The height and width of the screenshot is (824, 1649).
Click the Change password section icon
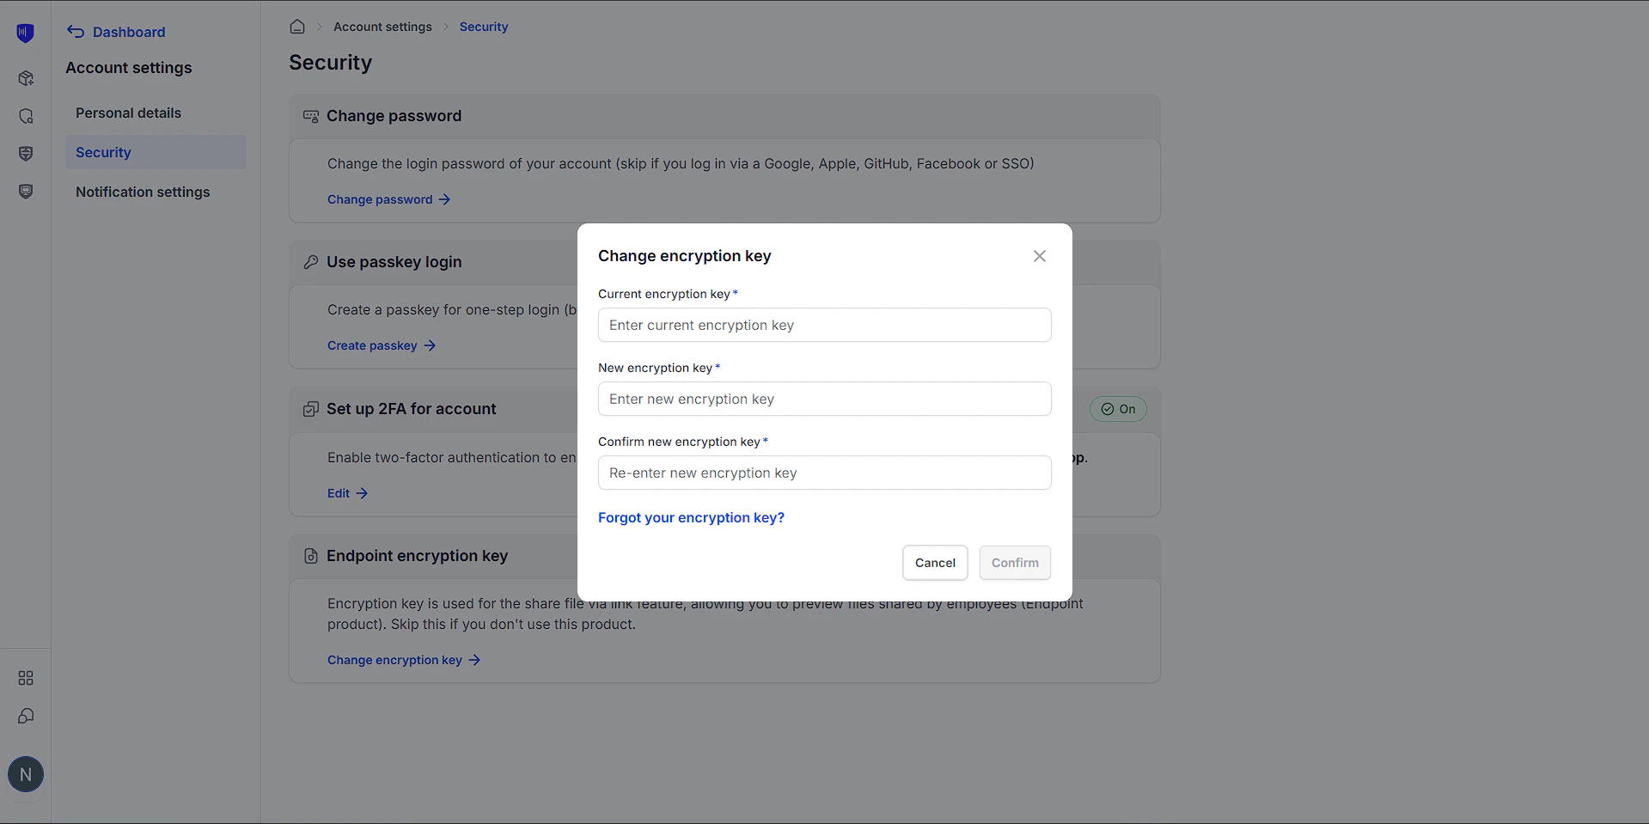[311, 116]
